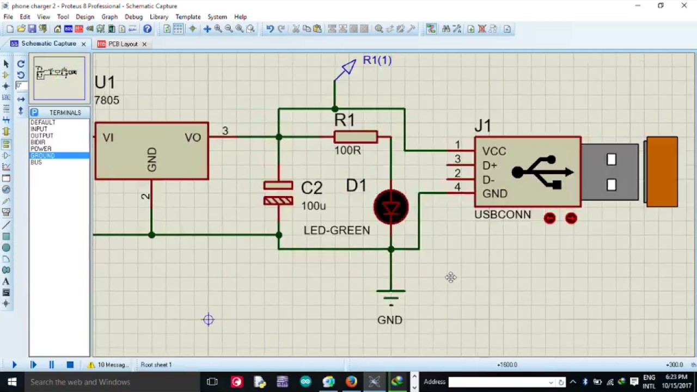Screen dimensions: 697x392
Task: Open the Help question mark icon
Action: point(147,29)
